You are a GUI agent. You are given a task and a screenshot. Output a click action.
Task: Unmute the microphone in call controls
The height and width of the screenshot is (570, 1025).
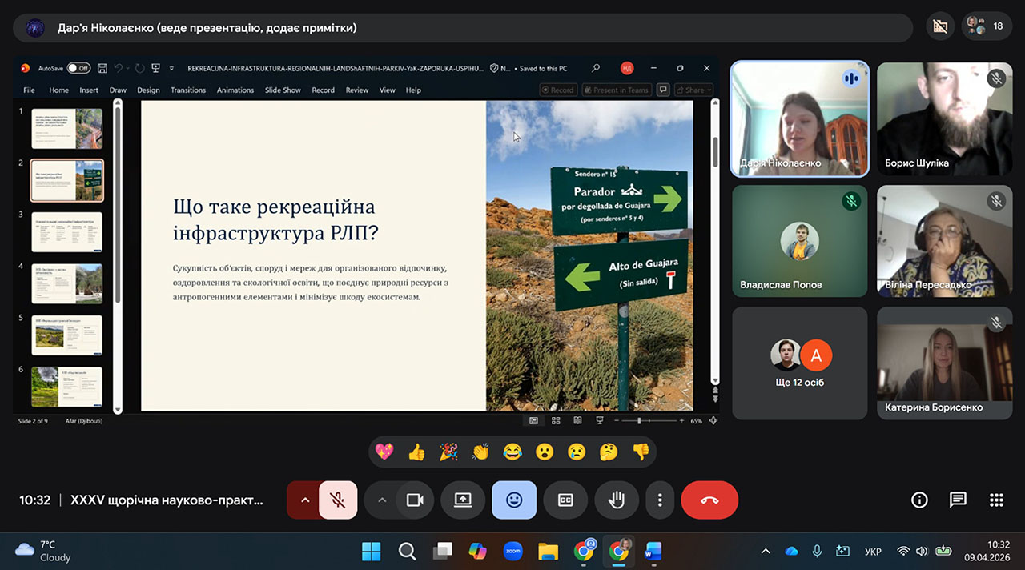[x=338, y=500]
